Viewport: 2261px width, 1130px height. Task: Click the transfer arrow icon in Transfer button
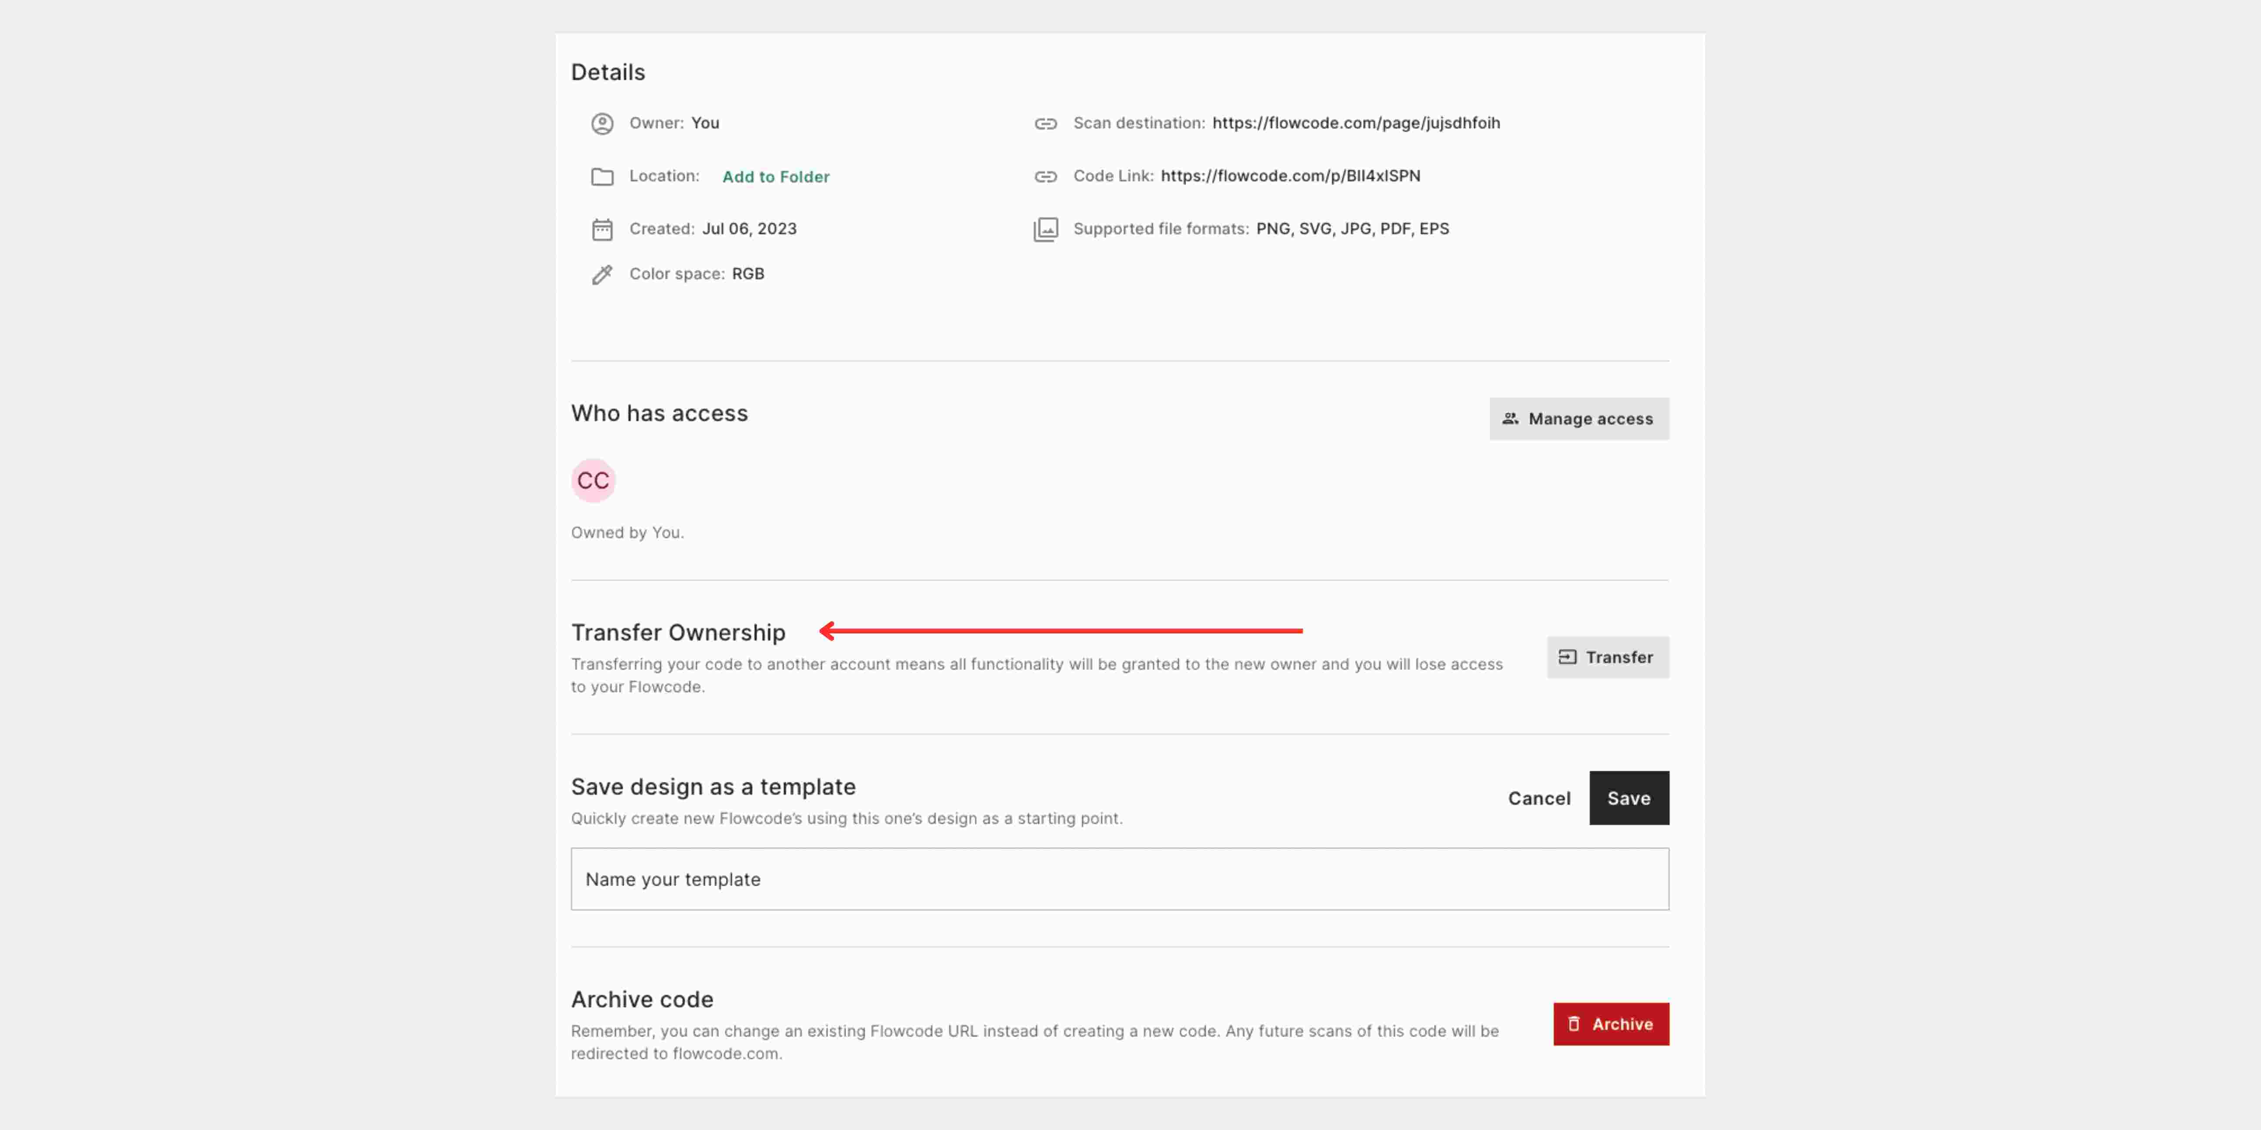(1568, 657)
